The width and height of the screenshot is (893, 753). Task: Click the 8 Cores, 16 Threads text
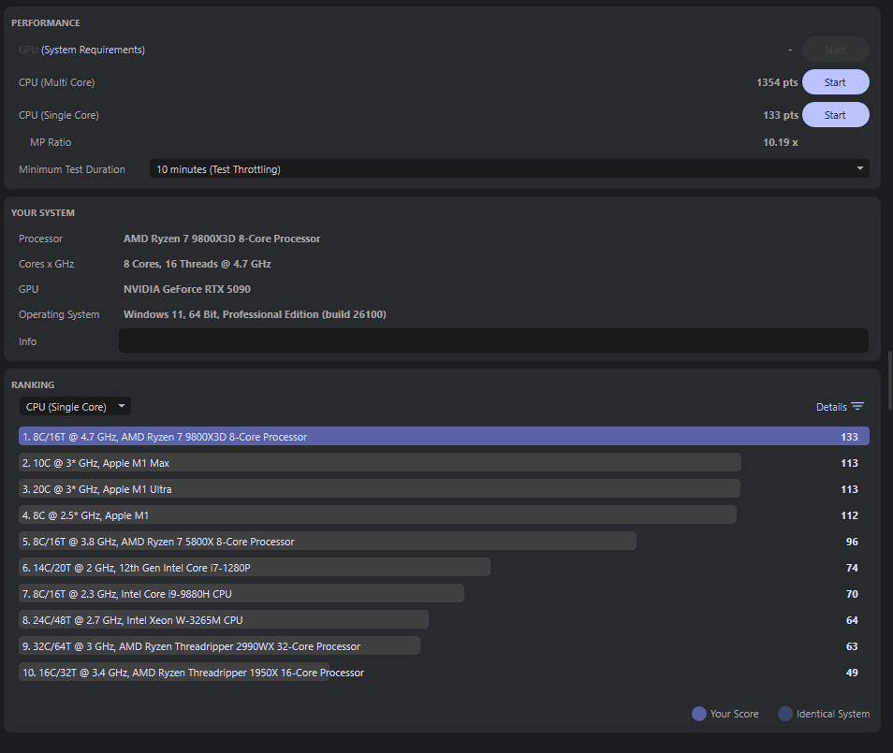pos(198,264)
